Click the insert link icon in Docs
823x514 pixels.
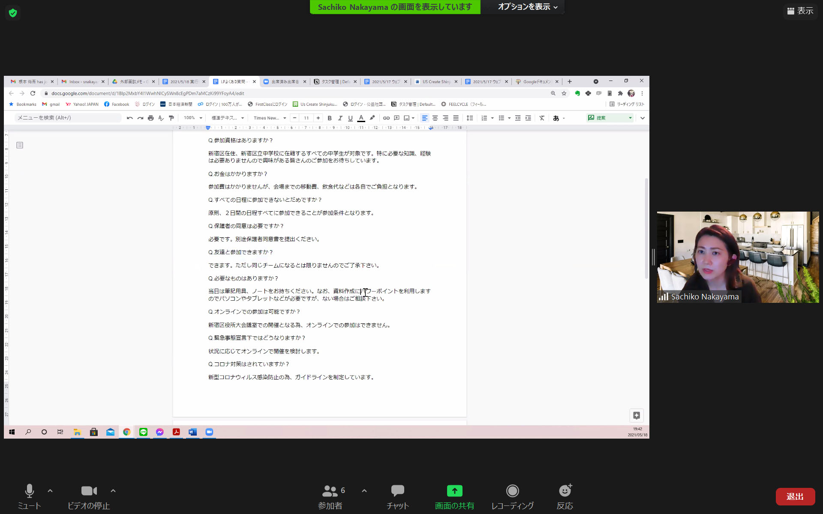(386, 118)
